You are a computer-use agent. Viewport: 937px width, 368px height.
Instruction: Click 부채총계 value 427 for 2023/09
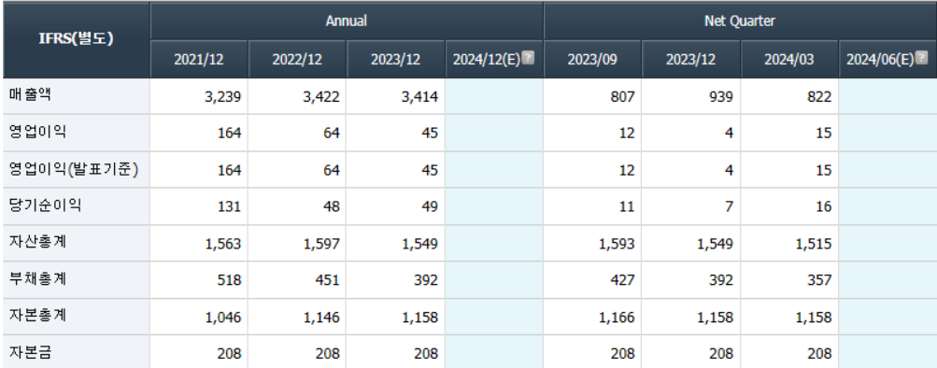(623, 280)
